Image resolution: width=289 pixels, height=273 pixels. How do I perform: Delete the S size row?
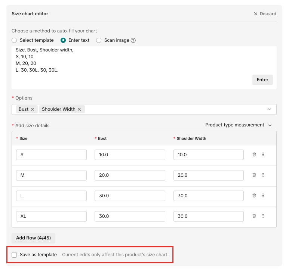(x=254, y=154)
